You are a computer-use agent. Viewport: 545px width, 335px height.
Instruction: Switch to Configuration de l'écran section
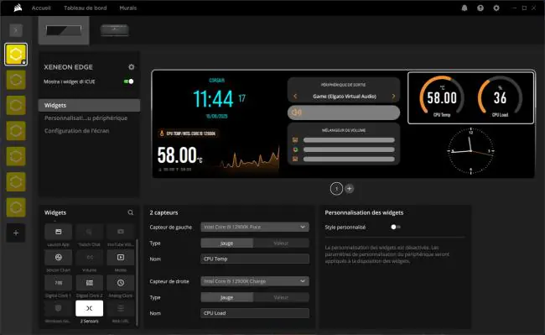pyautogui.click(x=76, y=131)
